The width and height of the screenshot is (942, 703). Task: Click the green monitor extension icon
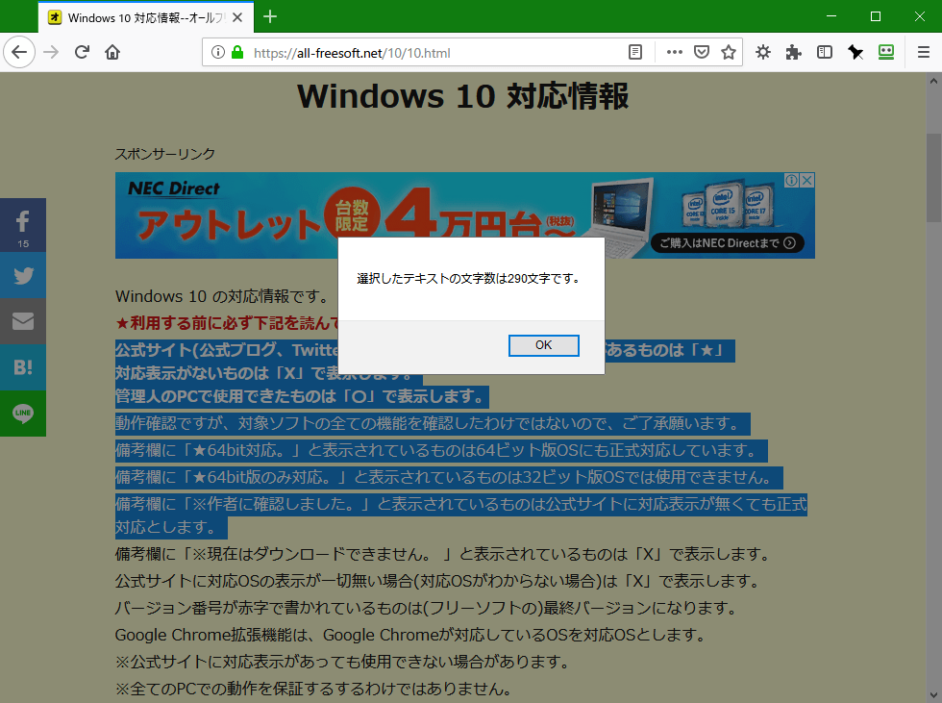click(x=886, y=52)
